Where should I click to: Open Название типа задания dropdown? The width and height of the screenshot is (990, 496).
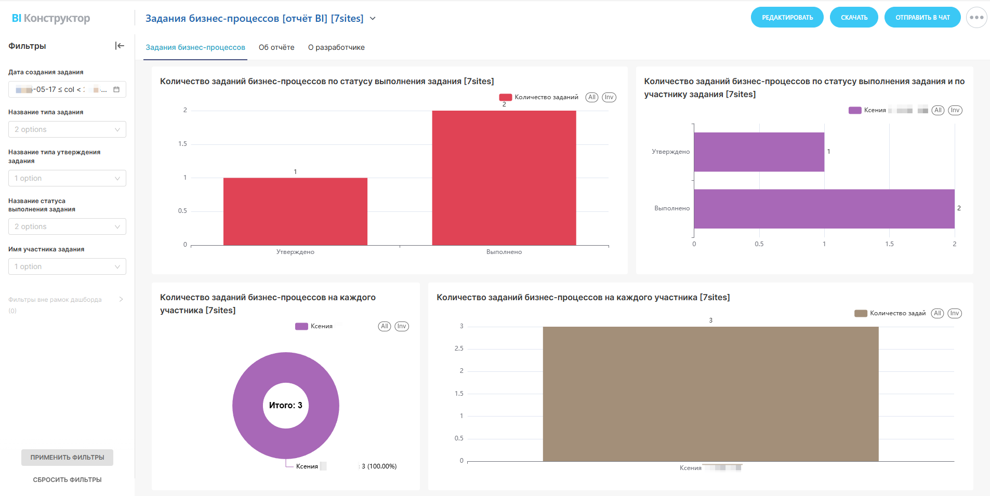click(67, 129)
